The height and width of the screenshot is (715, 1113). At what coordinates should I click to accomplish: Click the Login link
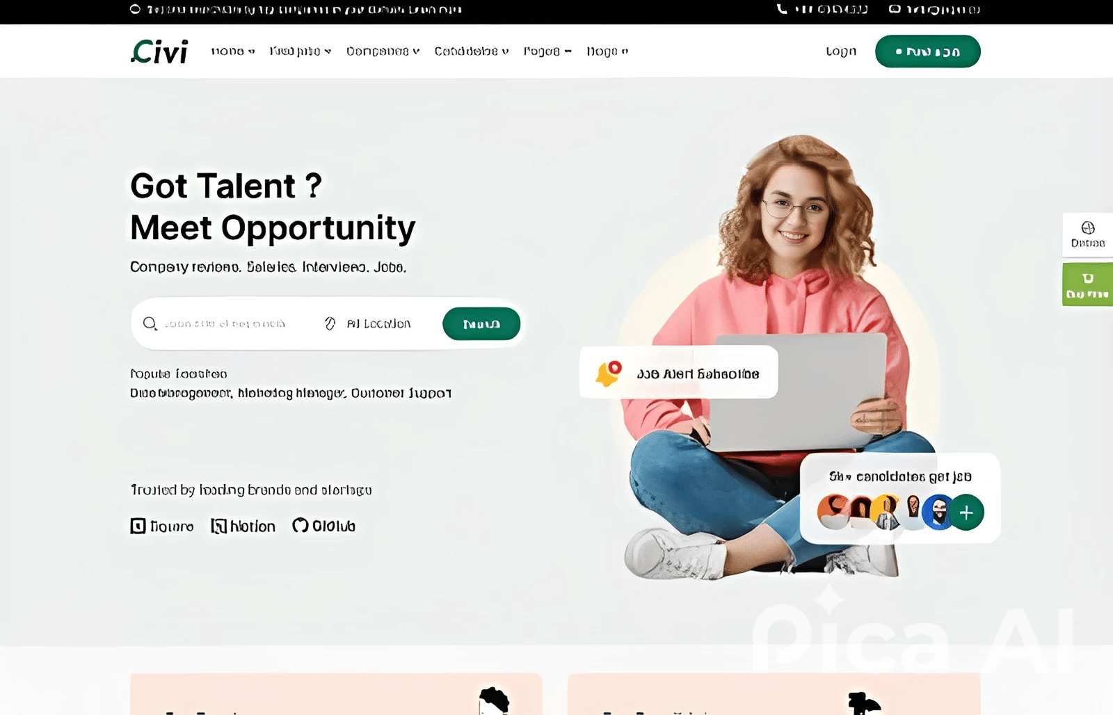click(x=841, y=51)
